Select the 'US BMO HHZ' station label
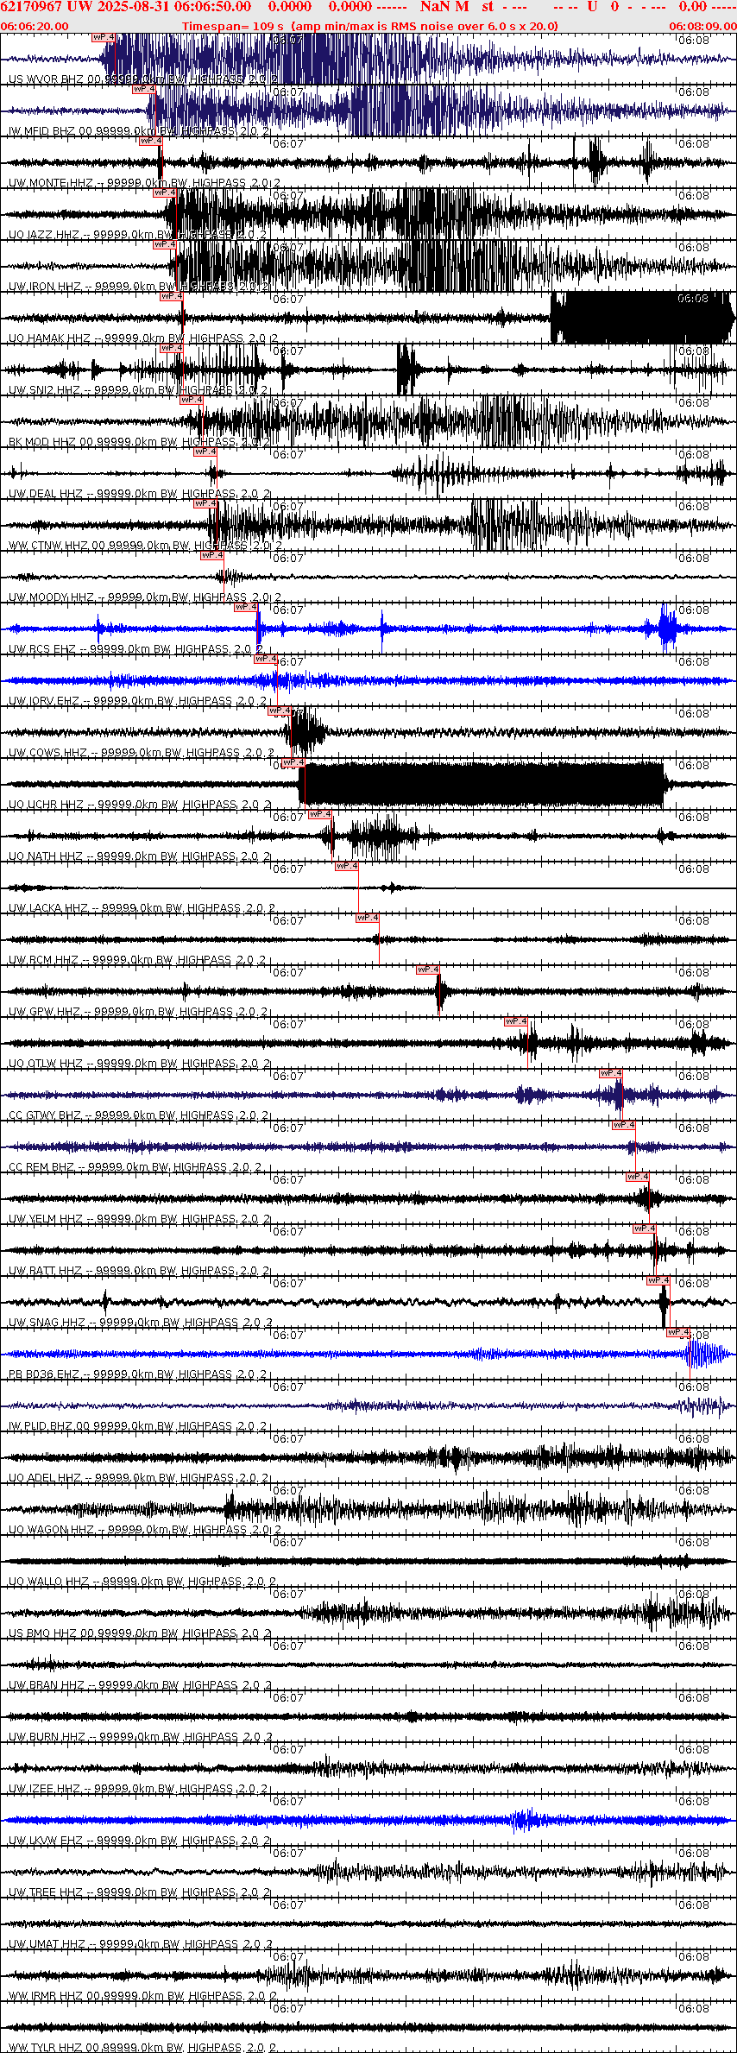The width and height of the screenshot is (737, 2053). (43, 1633)
